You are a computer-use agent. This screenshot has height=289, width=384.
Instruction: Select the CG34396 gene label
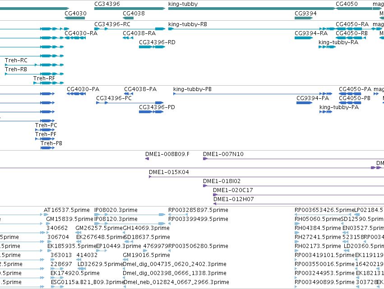click(107, 4)
